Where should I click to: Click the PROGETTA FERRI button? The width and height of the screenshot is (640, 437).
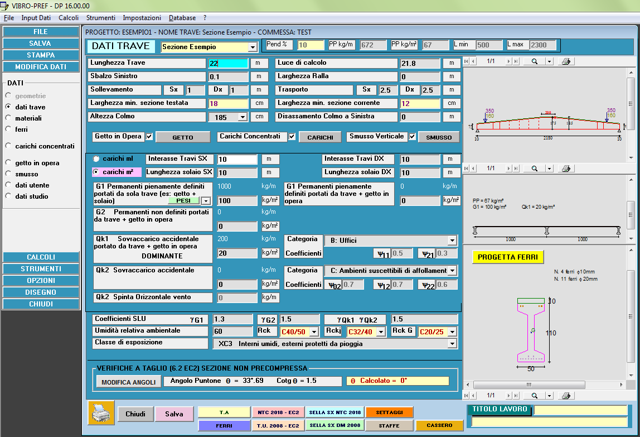pyautogui.click(x=508, y=257)
